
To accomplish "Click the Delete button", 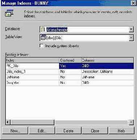I will coord(68,131).
